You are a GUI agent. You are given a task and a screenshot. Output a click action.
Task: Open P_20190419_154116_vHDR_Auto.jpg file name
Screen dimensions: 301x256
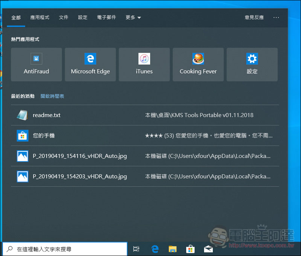coord(80,156)
